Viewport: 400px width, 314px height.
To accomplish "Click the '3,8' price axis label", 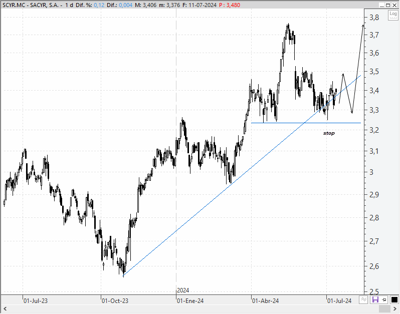I will coord(374,18).
